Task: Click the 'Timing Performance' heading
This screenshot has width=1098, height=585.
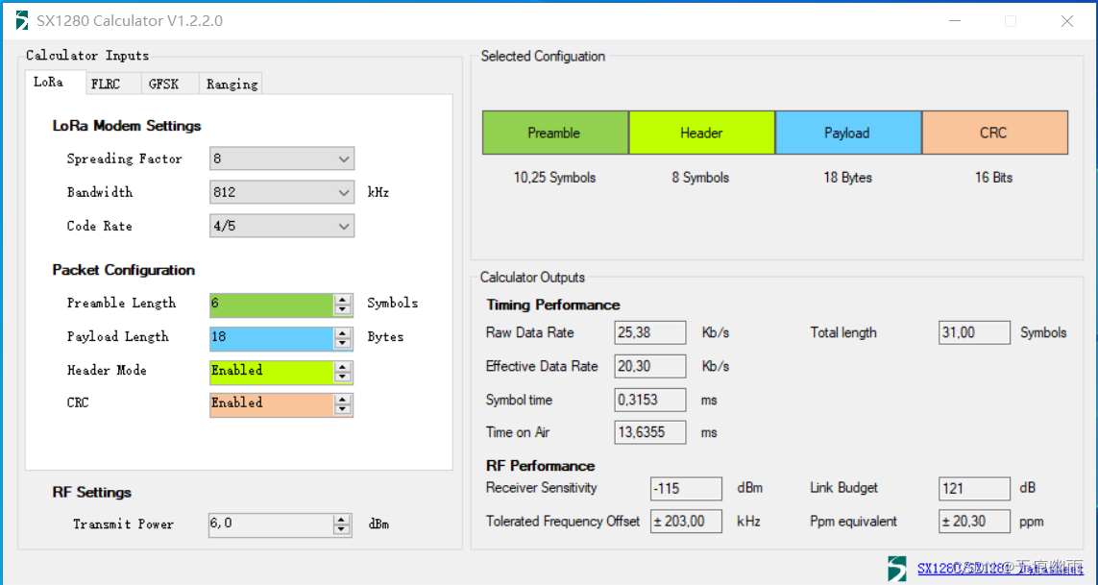Action: click(553, 305)
